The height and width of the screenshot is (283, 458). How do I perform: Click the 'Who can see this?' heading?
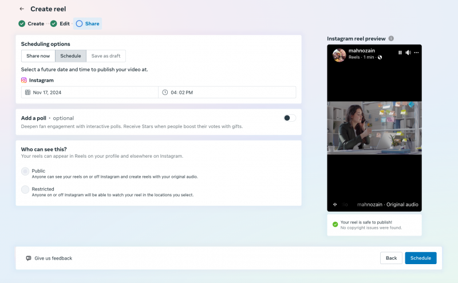tap(44, 149)
